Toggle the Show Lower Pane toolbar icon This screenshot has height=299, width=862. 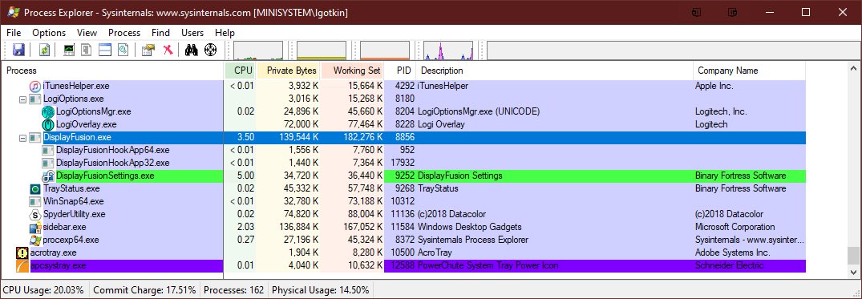[105, 50]
